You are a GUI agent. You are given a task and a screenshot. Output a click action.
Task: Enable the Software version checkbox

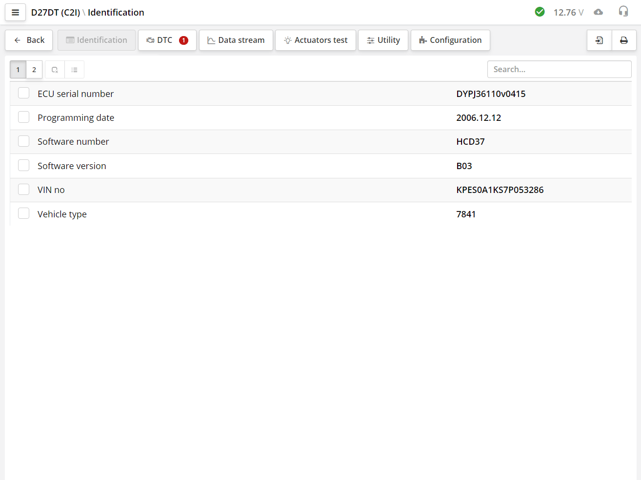tap(24, 165)
